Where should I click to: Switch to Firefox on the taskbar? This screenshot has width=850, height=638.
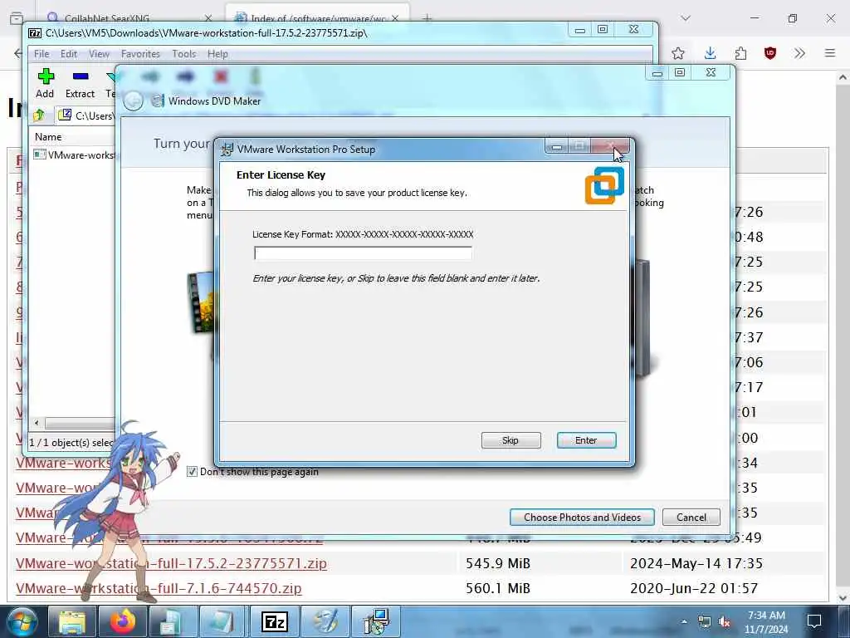pyautogui.click(x=123, y=621)
